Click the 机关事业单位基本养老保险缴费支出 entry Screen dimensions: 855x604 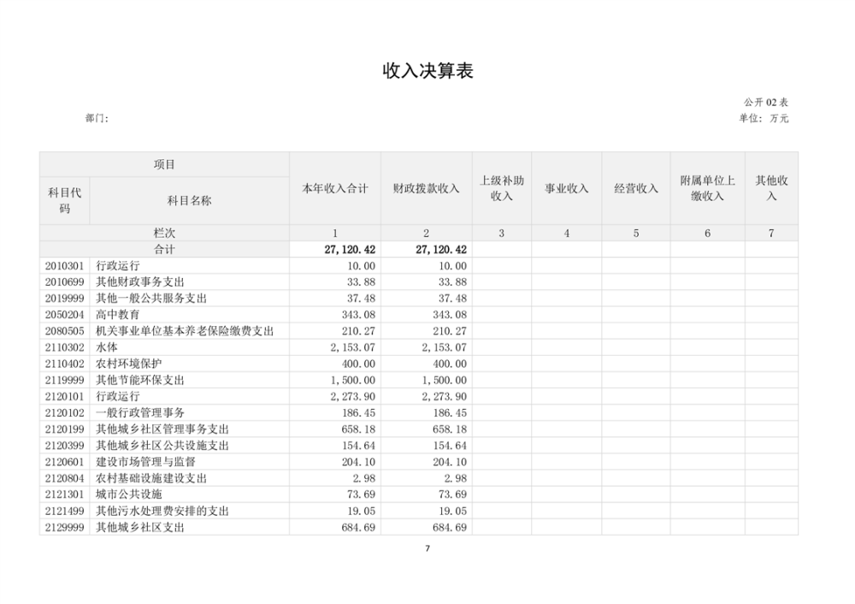tap(185, 331)
